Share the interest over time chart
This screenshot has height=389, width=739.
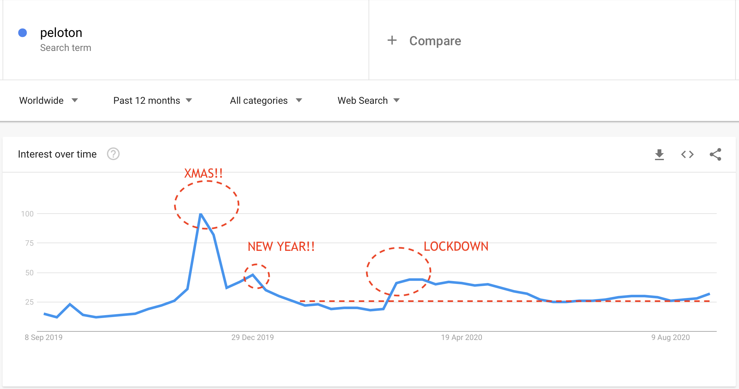click(x=715, y=154)
